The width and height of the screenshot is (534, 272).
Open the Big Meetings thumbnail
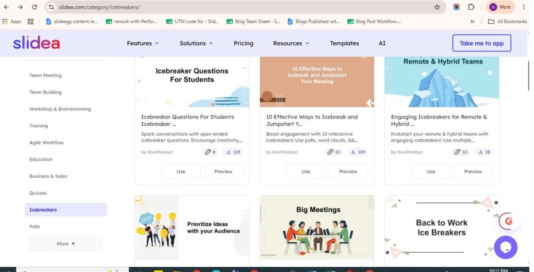click(317, 227)
